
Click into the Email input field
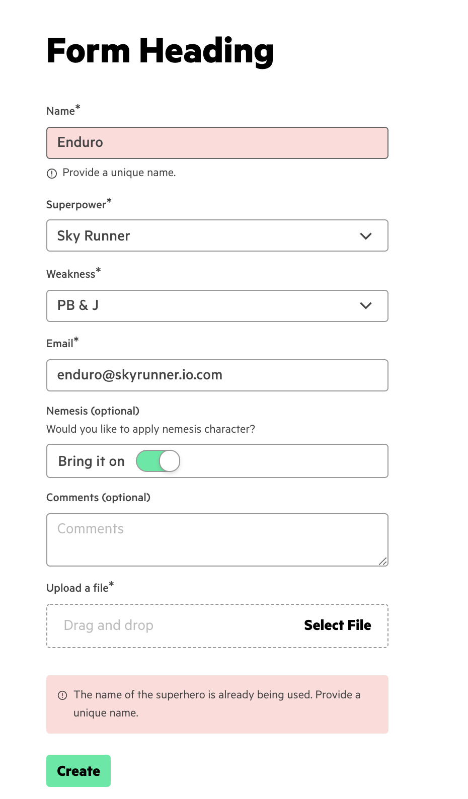pos(217,375)
